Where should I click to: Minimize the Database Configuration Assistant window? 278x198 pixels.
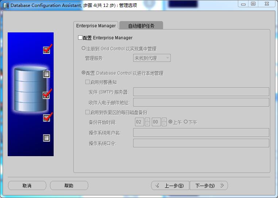pos(243,4)
